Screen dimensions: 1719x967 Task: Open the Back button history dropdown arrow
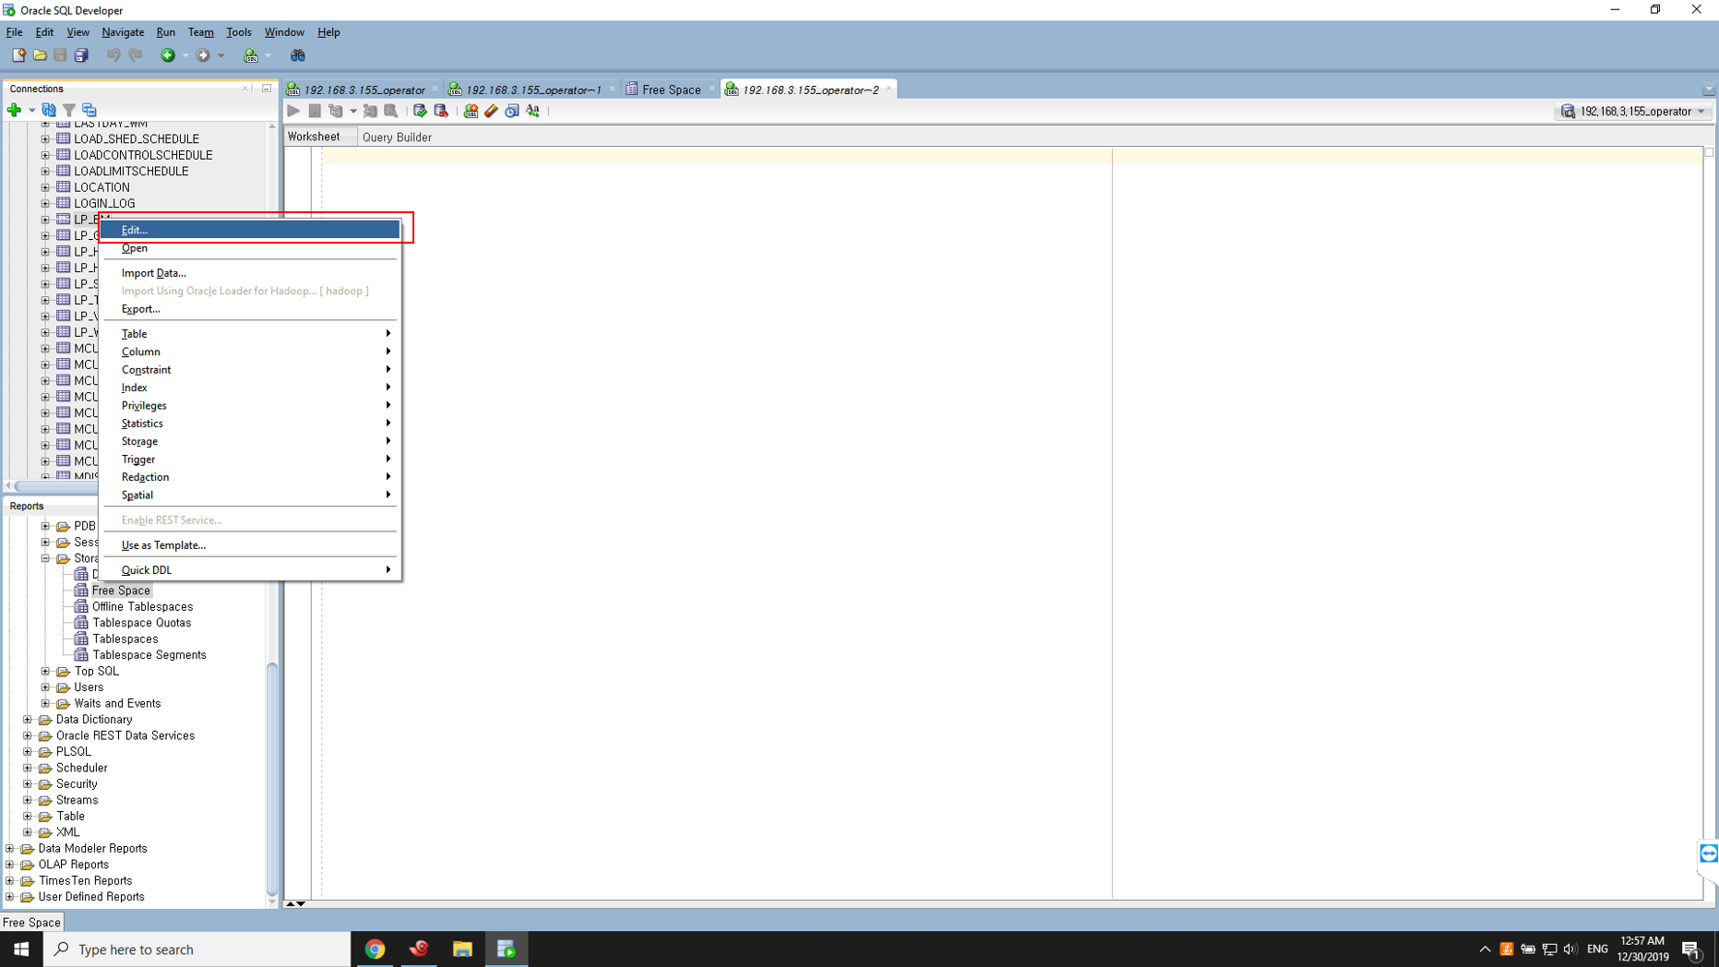185,55
